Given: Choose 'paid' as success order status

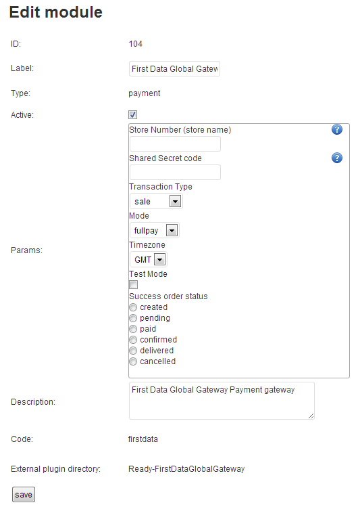Looking at the screenshot, I should click(x=133, y=329).
